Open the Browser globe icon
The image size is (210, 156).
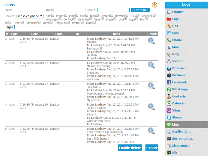tap(169, 68)
